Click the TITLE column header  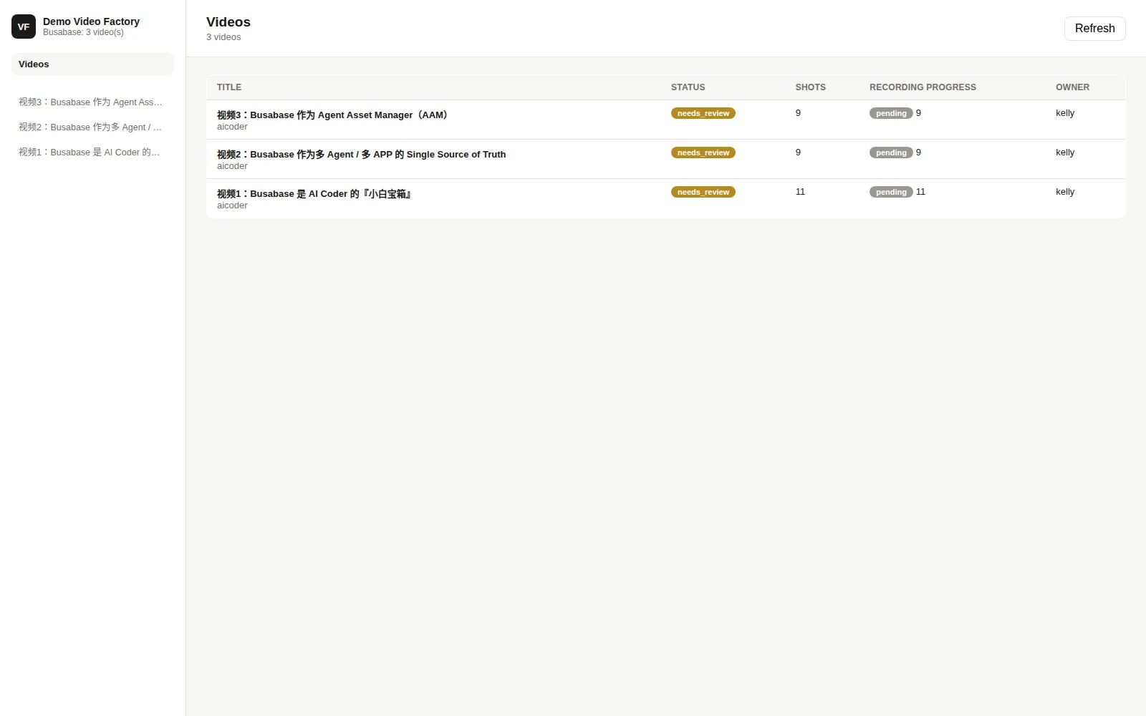229,87
